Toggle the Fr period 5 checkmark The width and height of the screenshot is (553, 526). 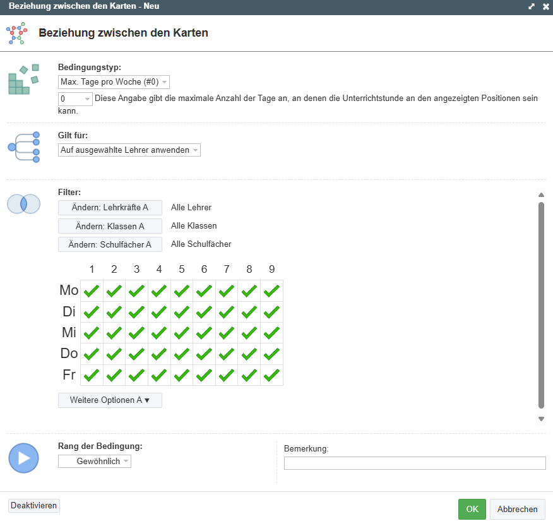tap(182, 375)
